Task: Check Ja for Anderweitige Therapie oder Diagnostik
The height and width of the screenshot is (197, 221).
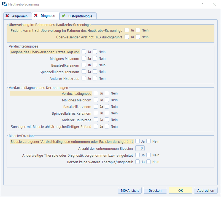Action: point(138,155)
